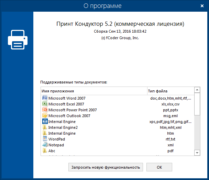Select the Internal Engine htm row
The image size is (209, 180).
(62, 133)
